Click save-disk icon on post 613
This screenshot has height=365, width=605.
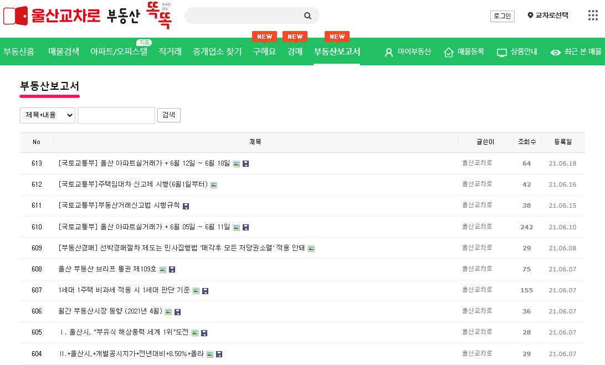coord(245,164)
